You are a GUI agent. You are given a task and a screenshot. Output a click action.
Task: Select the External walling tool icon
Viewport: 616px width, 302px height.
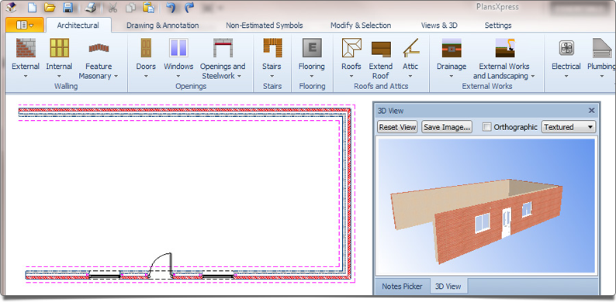[x=26, y=48]
